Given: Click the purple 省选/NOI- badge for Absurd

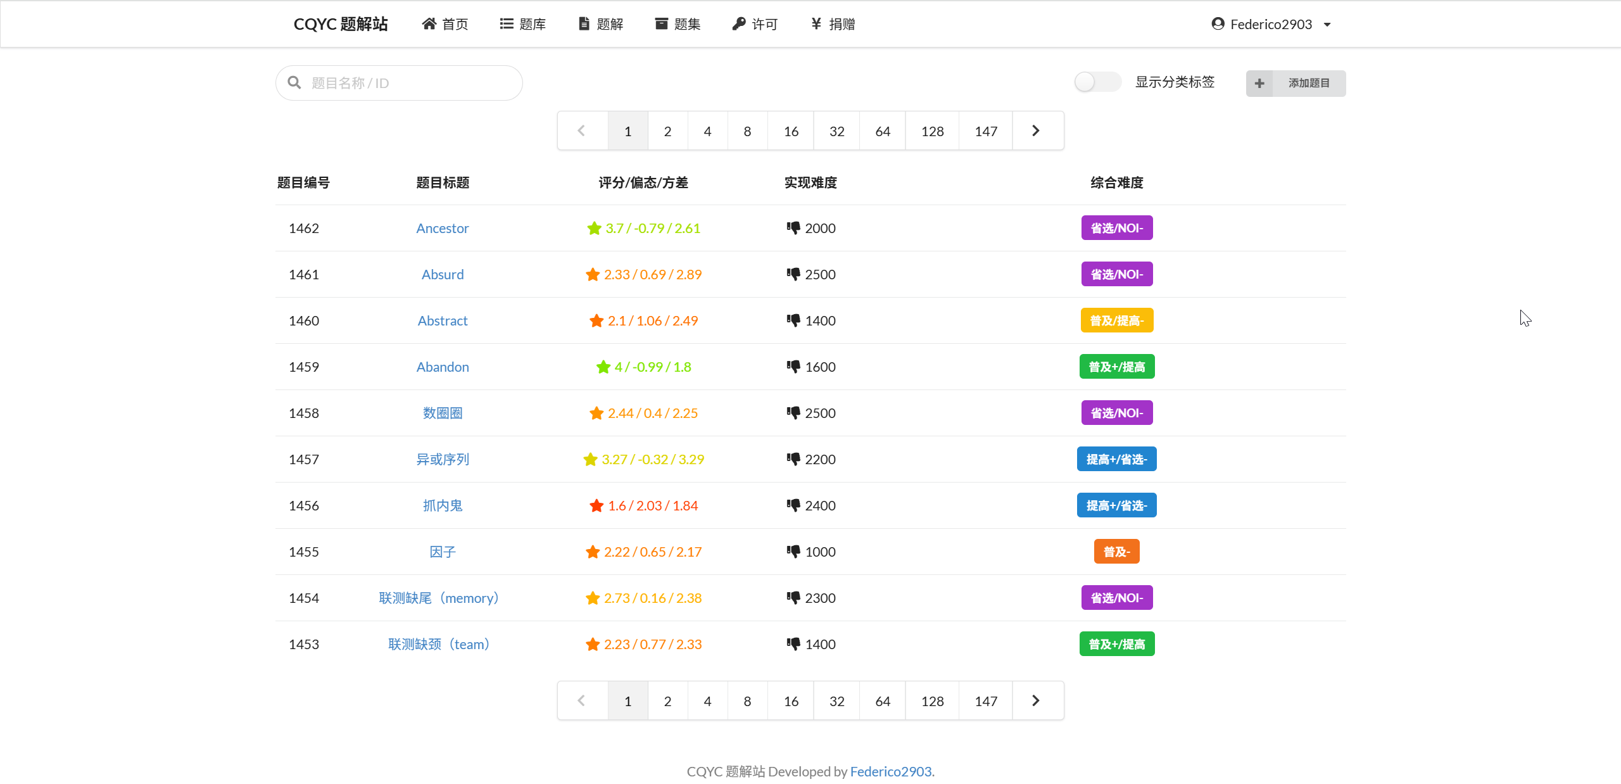Looking at the screenshot, I should click(1116, 274).
